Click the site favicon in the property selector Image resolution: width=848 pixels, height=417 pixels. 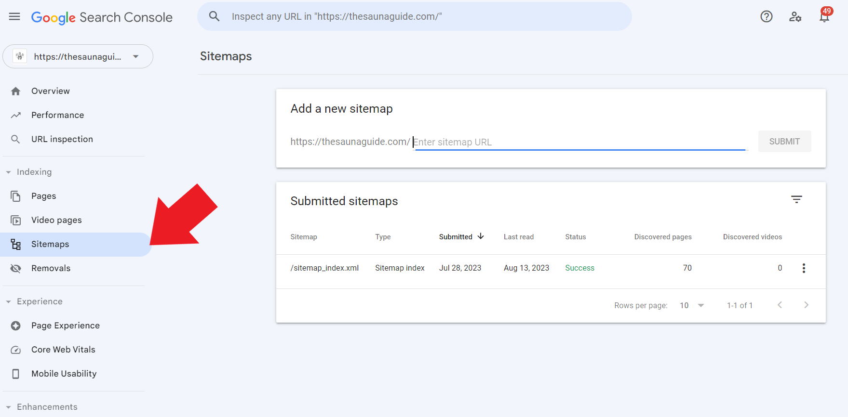click(x=20, y=56)
